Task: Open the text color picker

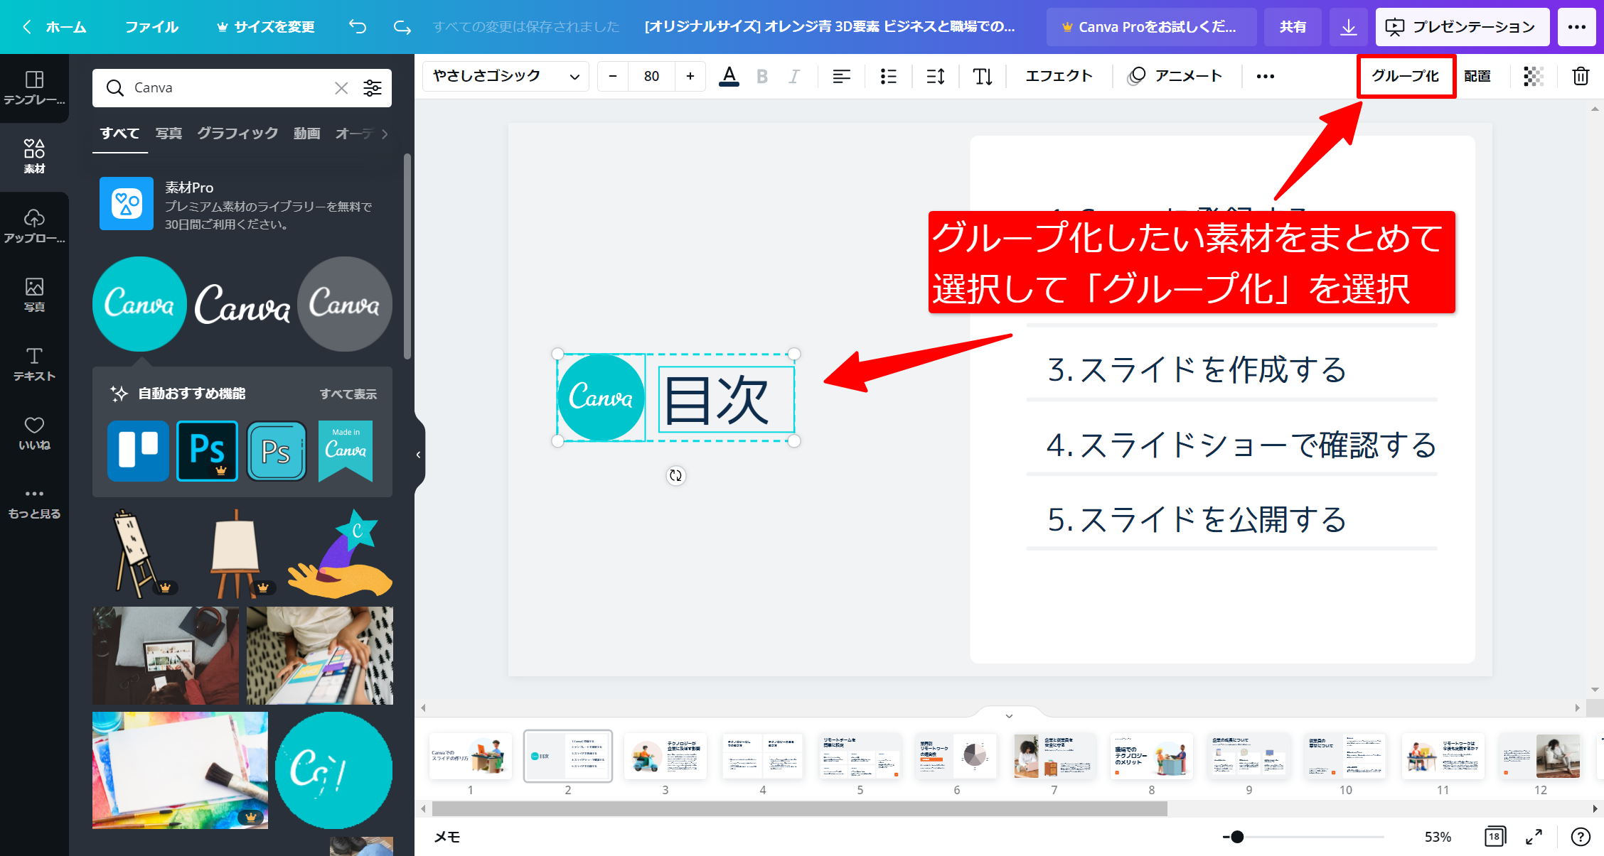Action: pos(729,76)
